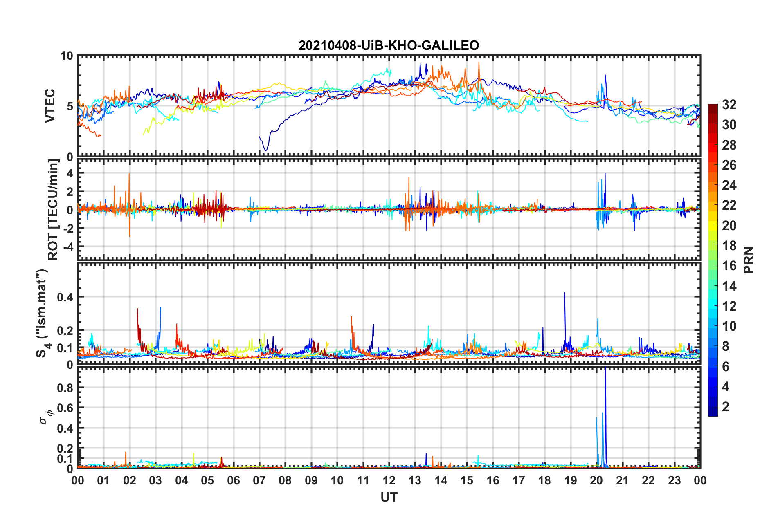Image resolution: width=778 pixels, height=520 pixels.
Task: Click x-axis tick label 23
Action: point(674,480)
